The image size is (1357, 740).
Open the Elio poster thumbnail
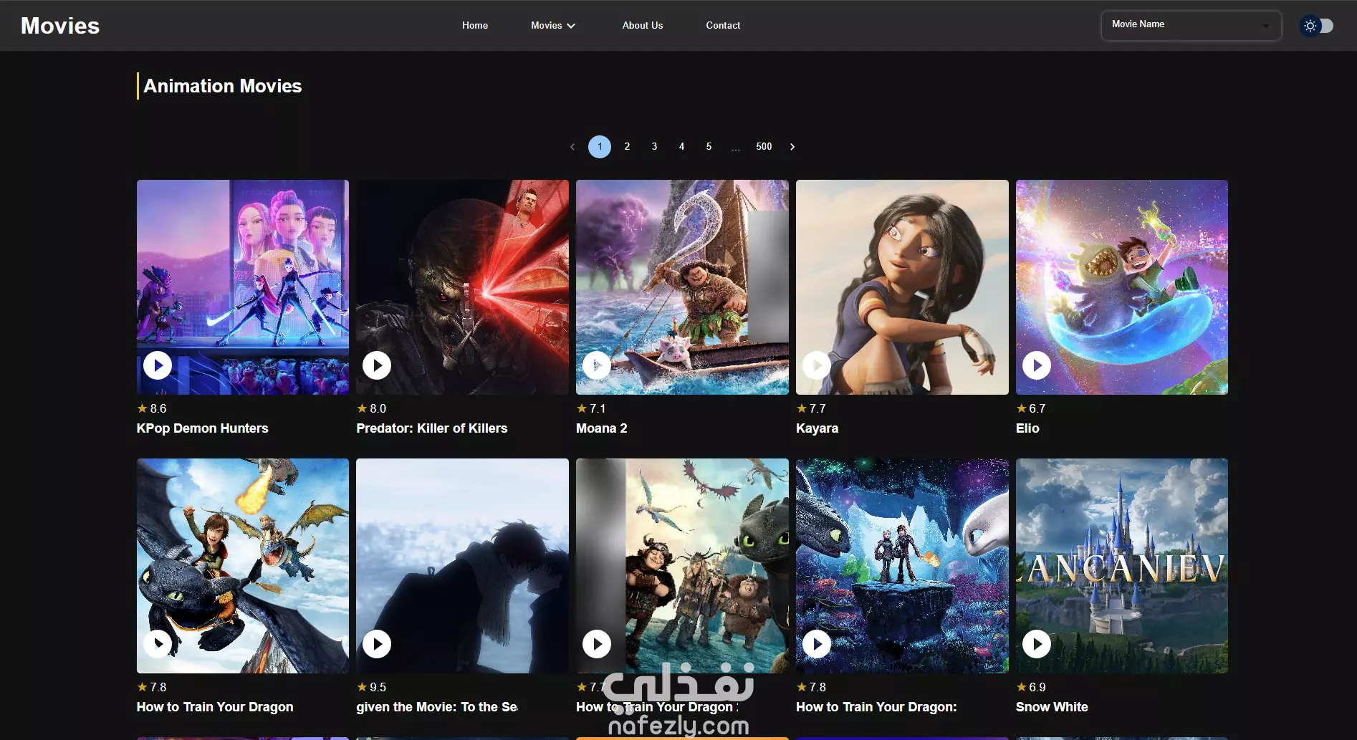(x=1122, y=287)
